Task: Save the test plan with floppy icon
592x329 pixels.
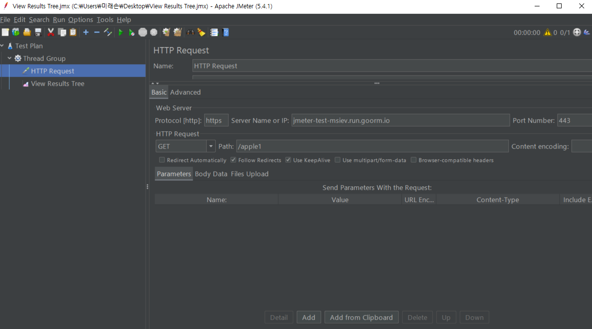Action: [38, 32]
